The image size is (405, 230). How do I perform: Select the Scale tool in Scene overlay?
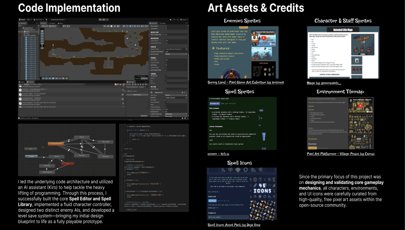42,38
